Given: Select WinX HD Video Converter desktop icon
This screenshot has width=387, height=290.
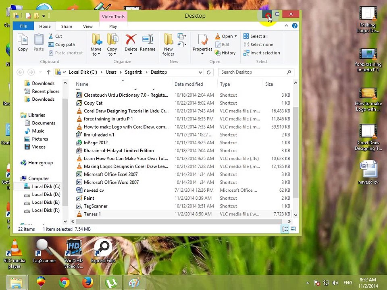Looking at the screenshot, I should [x=73, y=254].
